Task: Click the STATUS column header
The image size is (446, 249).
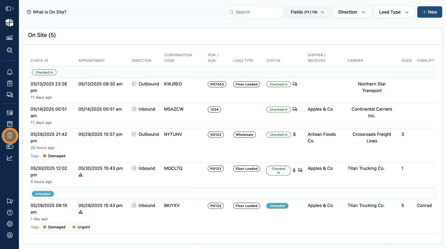Action: coord(274,60)
